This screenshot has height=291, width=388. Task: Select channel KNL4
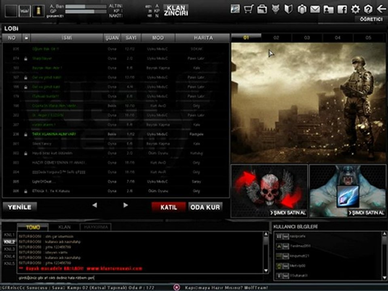9,256
